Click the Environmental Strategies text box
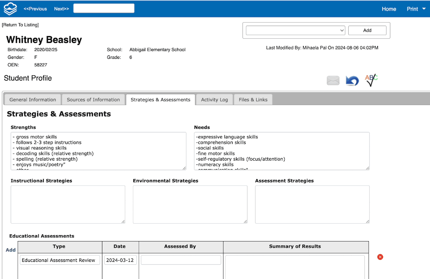Screen dimensions: 430x279 (x=190, y=204)
